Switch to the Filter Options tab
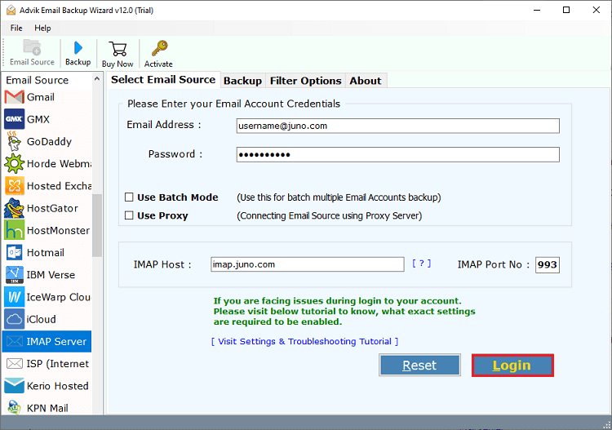 coord(305,81)
